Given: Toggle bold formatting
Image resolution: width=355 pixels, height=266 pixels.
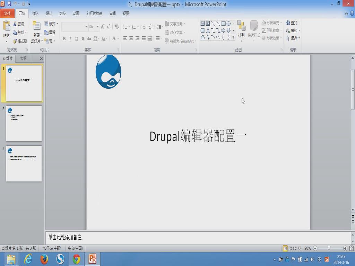Looking at the screenshot, I should click(64, 39).
